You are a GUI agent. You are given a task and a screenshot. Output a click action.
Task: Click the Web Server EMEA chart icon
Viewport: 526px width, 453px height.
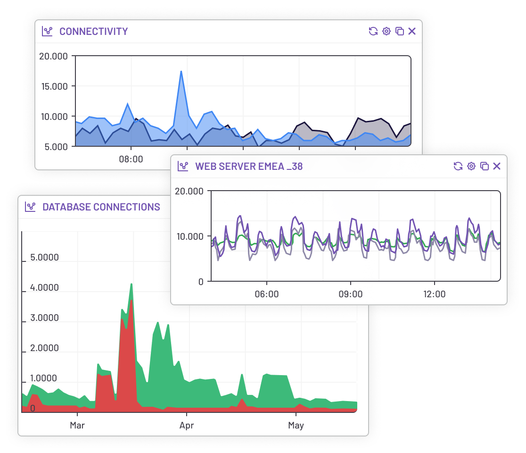[183, 166]
